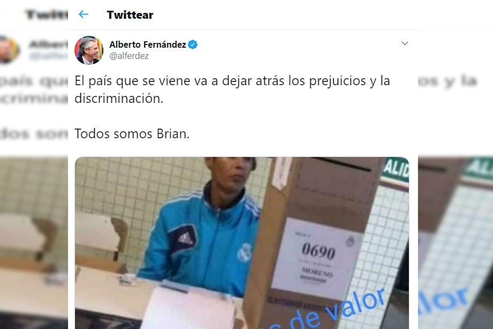Image resolution: width=493 pixels, height=329 pixels.
Task: Open tweet options chevron menu
Action: click(405, 43)
